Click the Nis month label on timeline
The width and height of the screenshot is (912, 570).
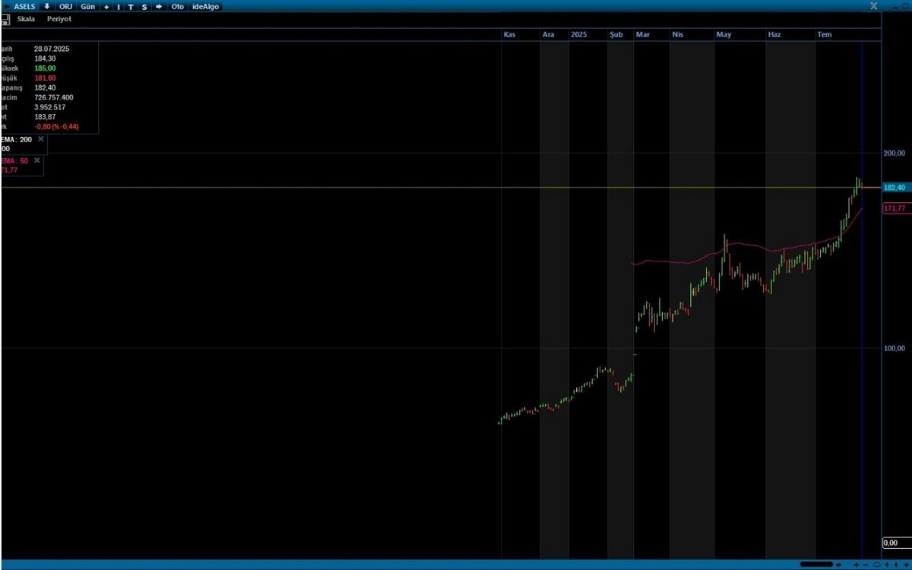678,35
